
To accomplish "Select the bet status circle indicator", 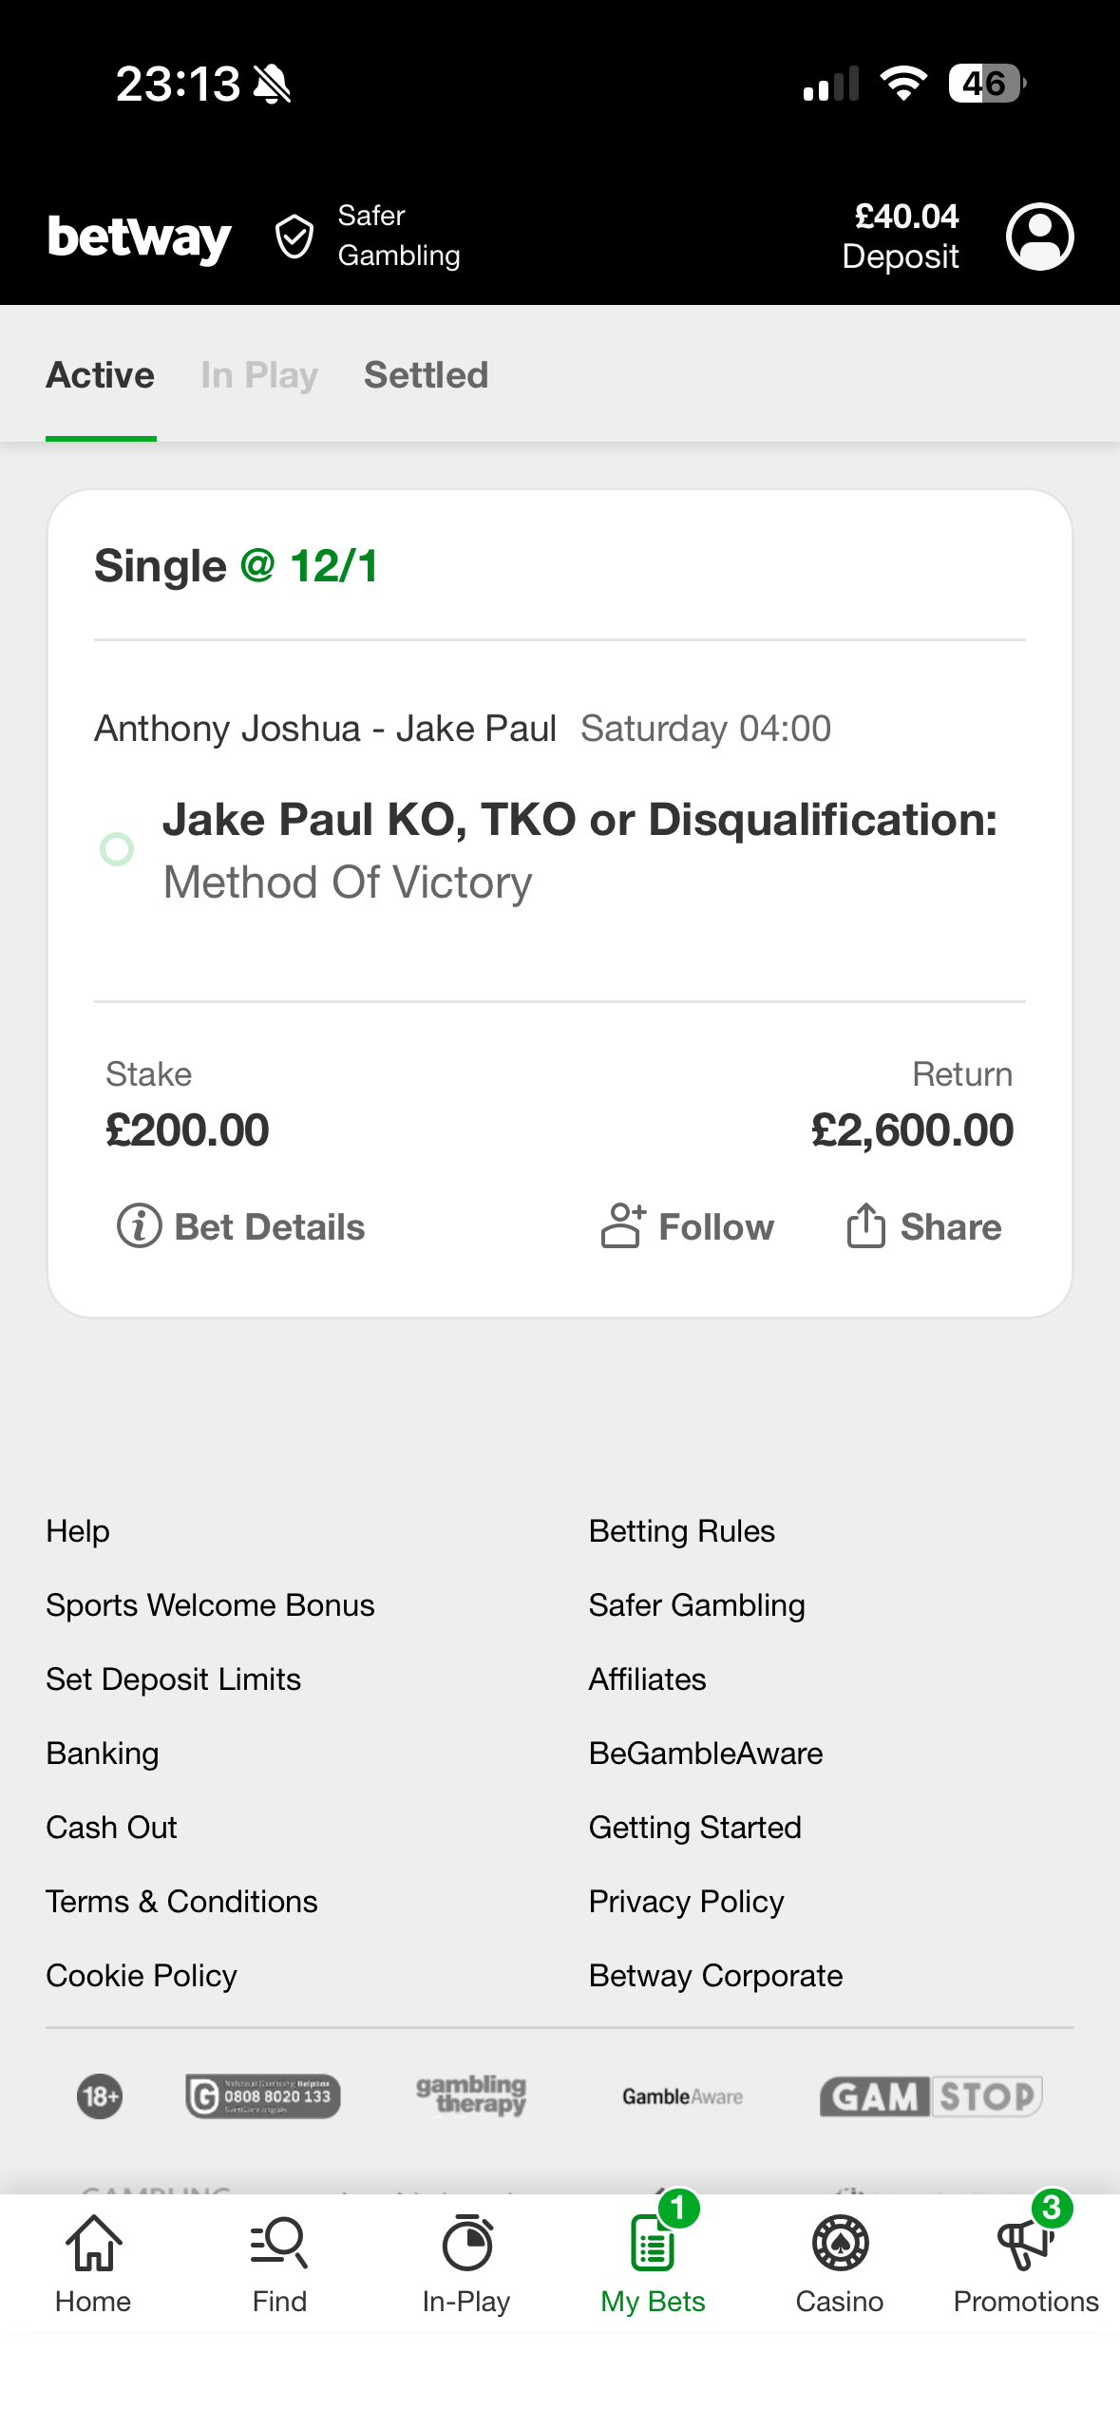I will 117,849.
